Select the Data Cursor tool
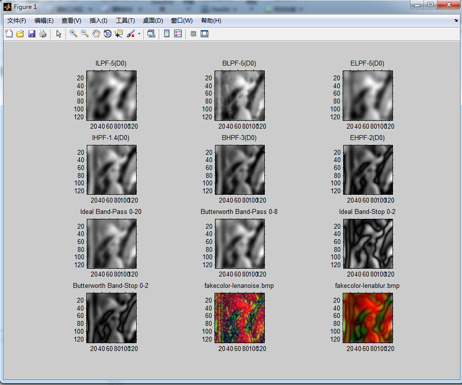Image resolution: width=462 pixels, height=385 pixels. [119, 34]
